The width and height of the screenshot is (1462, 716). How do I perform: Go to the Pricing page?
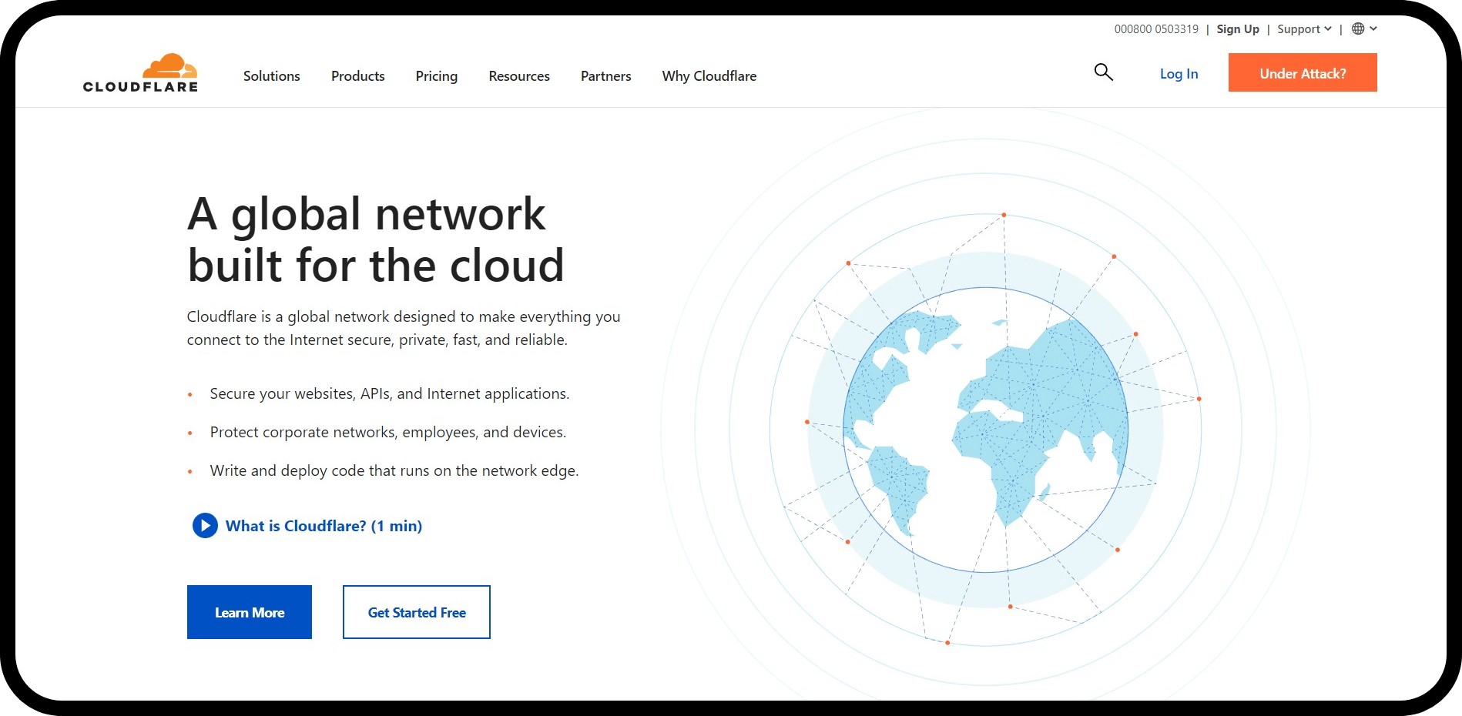(436, 76)
